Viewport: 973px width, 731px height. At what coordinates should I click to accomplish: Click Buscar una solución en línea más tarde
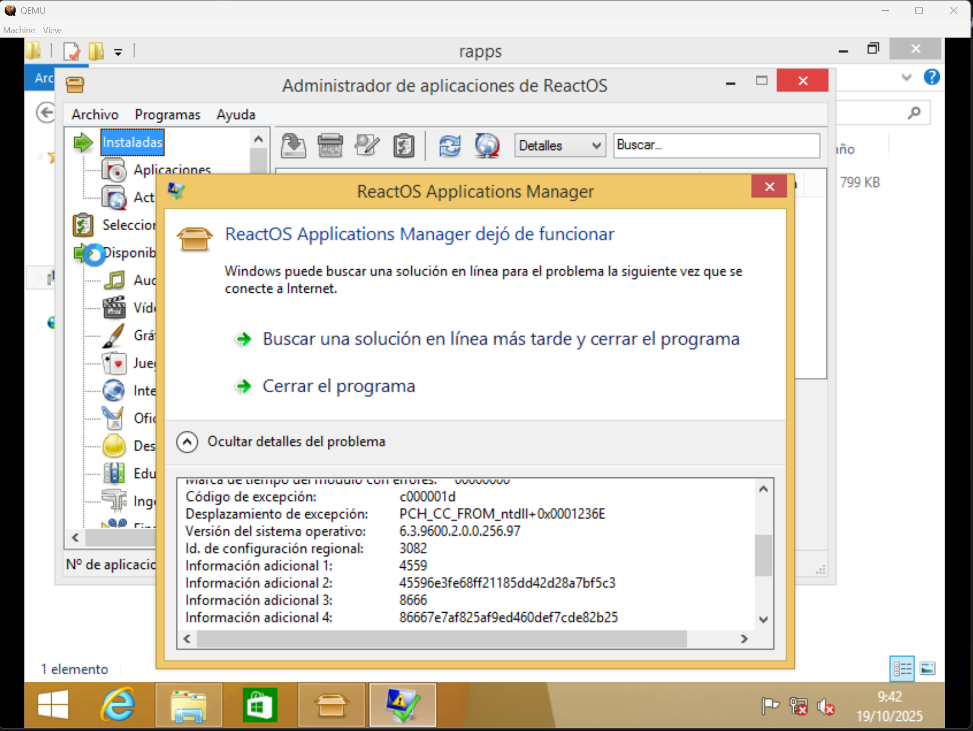[501, 339]
